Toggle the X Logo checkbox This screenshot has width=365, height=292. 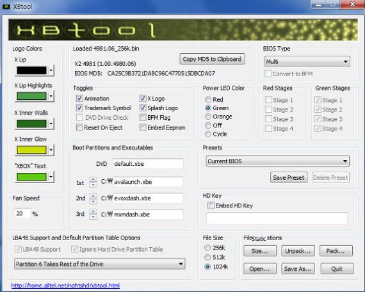click(143, 98)
